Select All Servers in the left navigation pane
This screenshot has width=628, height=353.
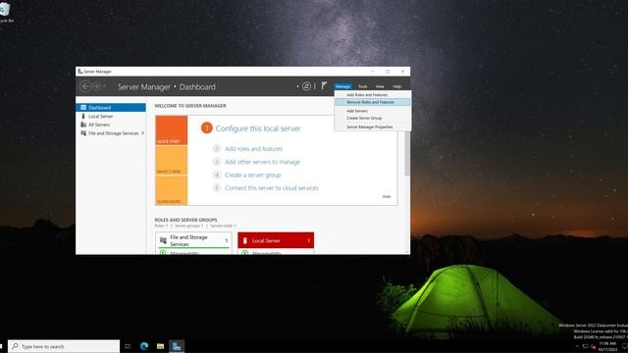[111, 125]
